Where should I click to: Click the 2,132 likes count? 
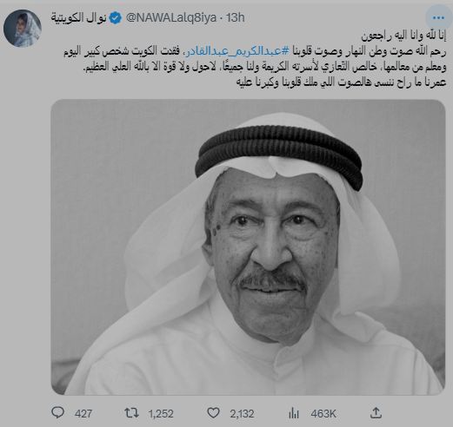click(x=242, y=414)
